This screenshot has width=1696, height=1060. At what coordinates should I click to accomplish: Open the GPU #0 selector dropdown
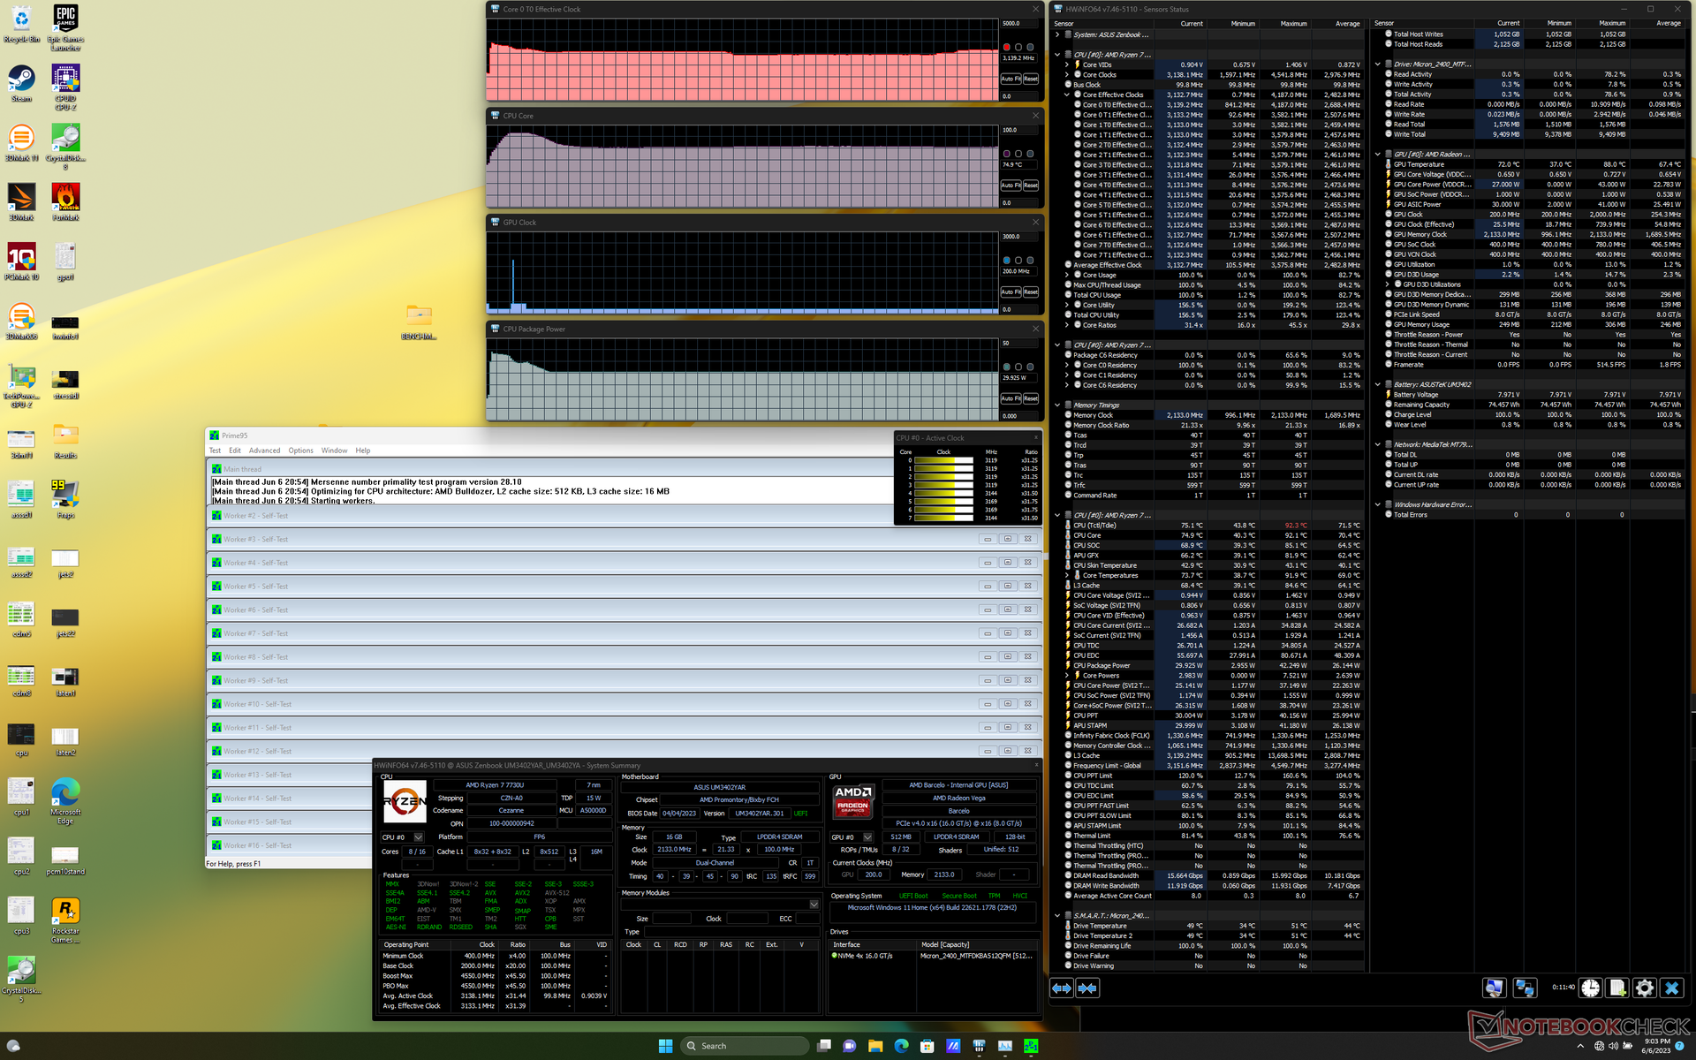867,837
